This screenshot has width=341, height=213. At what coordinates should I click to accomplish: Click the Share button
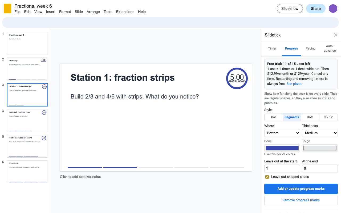click(316, 9)
